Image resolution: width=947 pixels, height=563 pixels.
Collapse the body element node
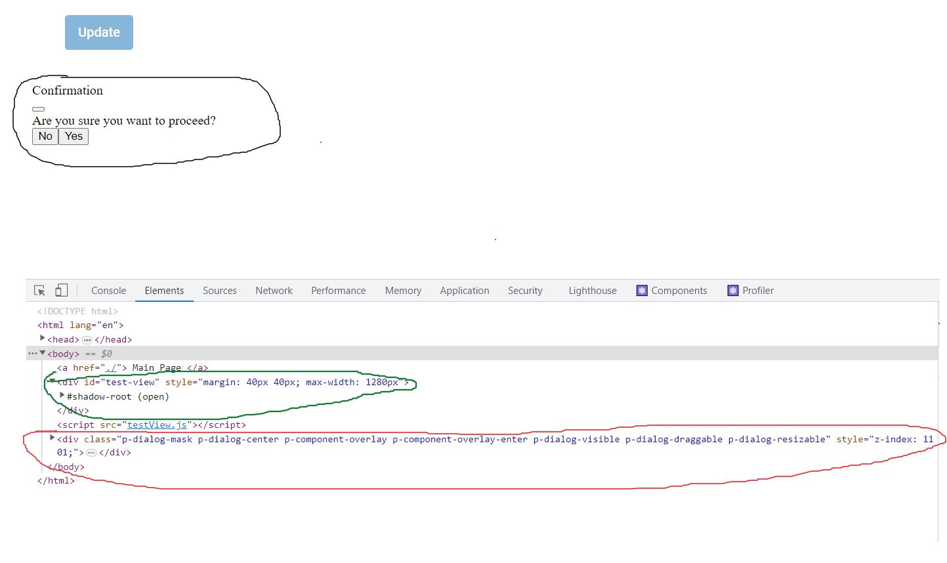click(43, 353)
